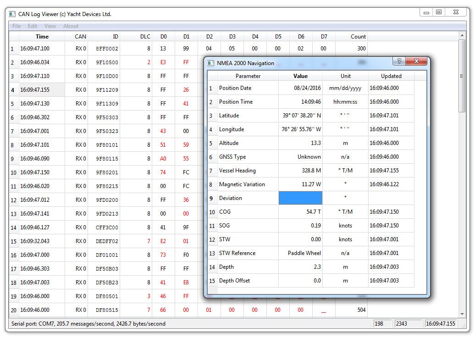Click D0 value E3 in row 2
Viewport: 475px width, 338px height.
point(163,62)
